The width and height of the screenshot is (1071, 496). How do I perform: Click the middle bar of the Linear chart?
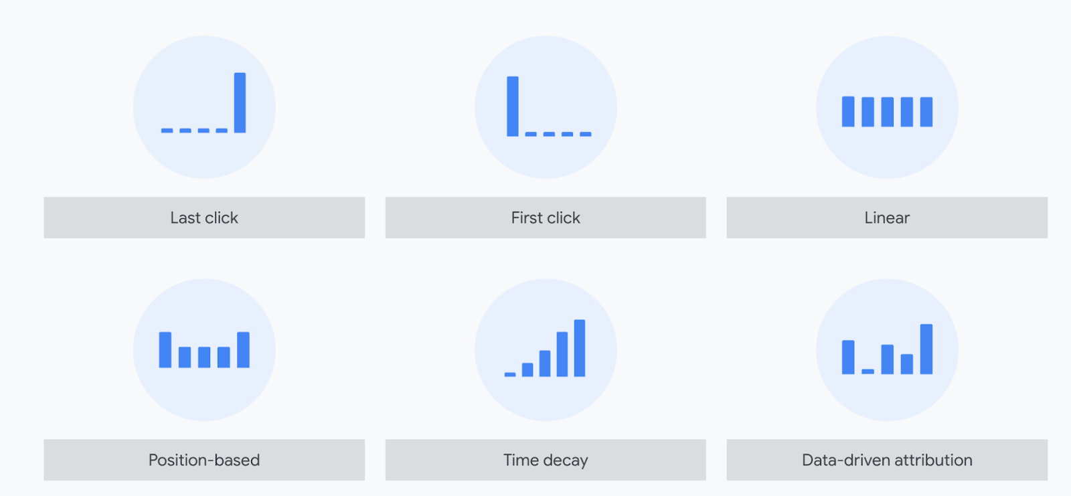[x=888, y=112]
